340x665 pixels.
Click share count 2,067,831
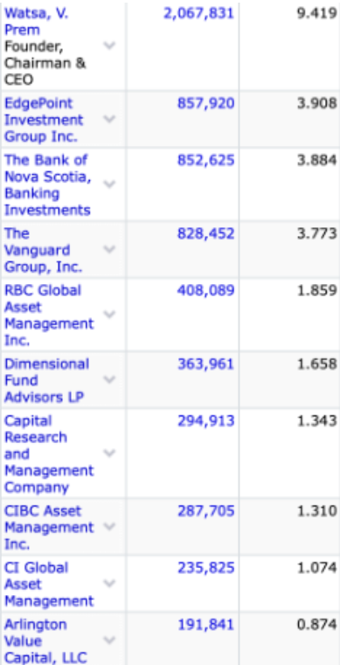(198, 14)
